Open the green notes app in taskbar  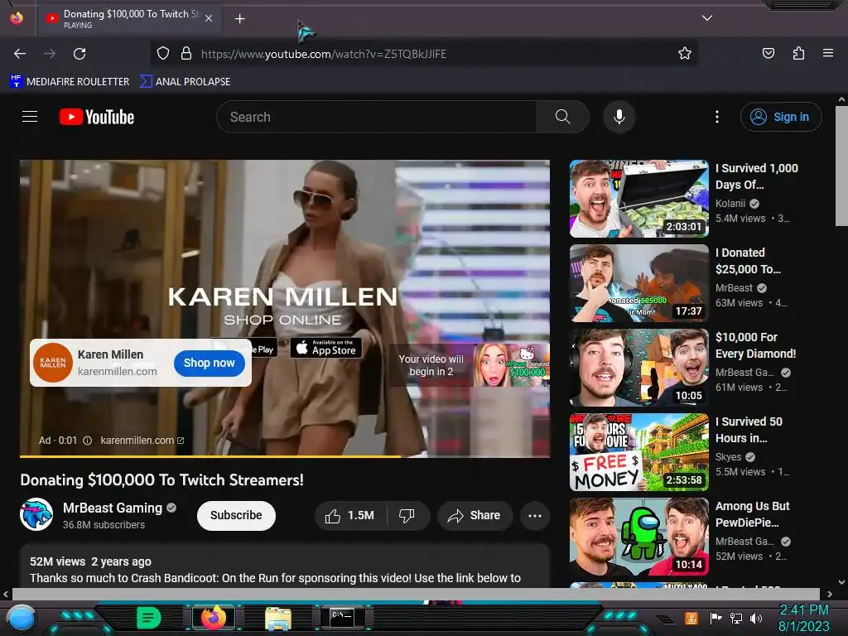click(x=148, y=618)
